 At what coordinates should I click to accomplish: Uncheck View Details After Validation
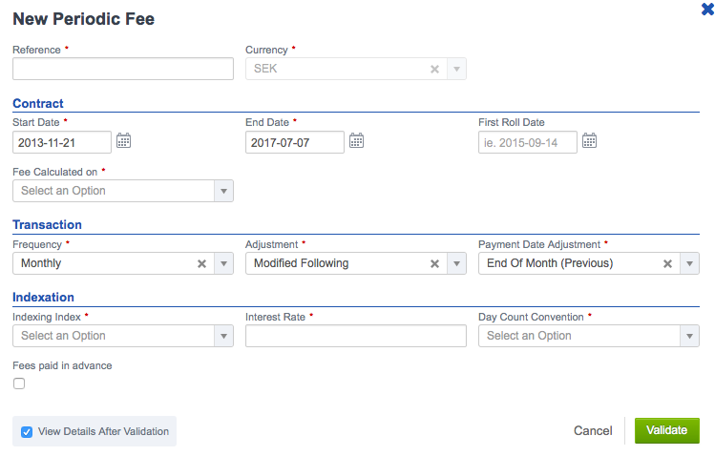pos(27,432)
